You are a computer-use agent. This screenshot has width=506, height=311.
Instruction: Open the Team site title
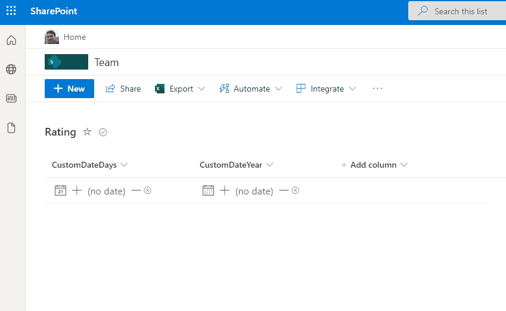[107, 62]
